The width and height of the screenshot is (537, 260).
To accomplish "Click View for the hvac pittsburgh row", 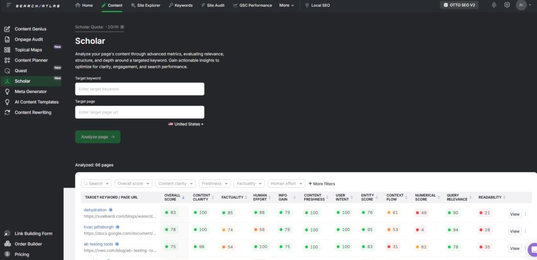I will [x=515, y=231].
